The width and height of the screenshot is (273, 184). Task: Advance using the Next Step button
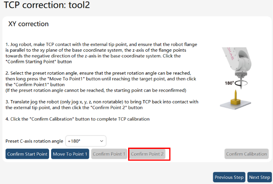click(259, 177)
